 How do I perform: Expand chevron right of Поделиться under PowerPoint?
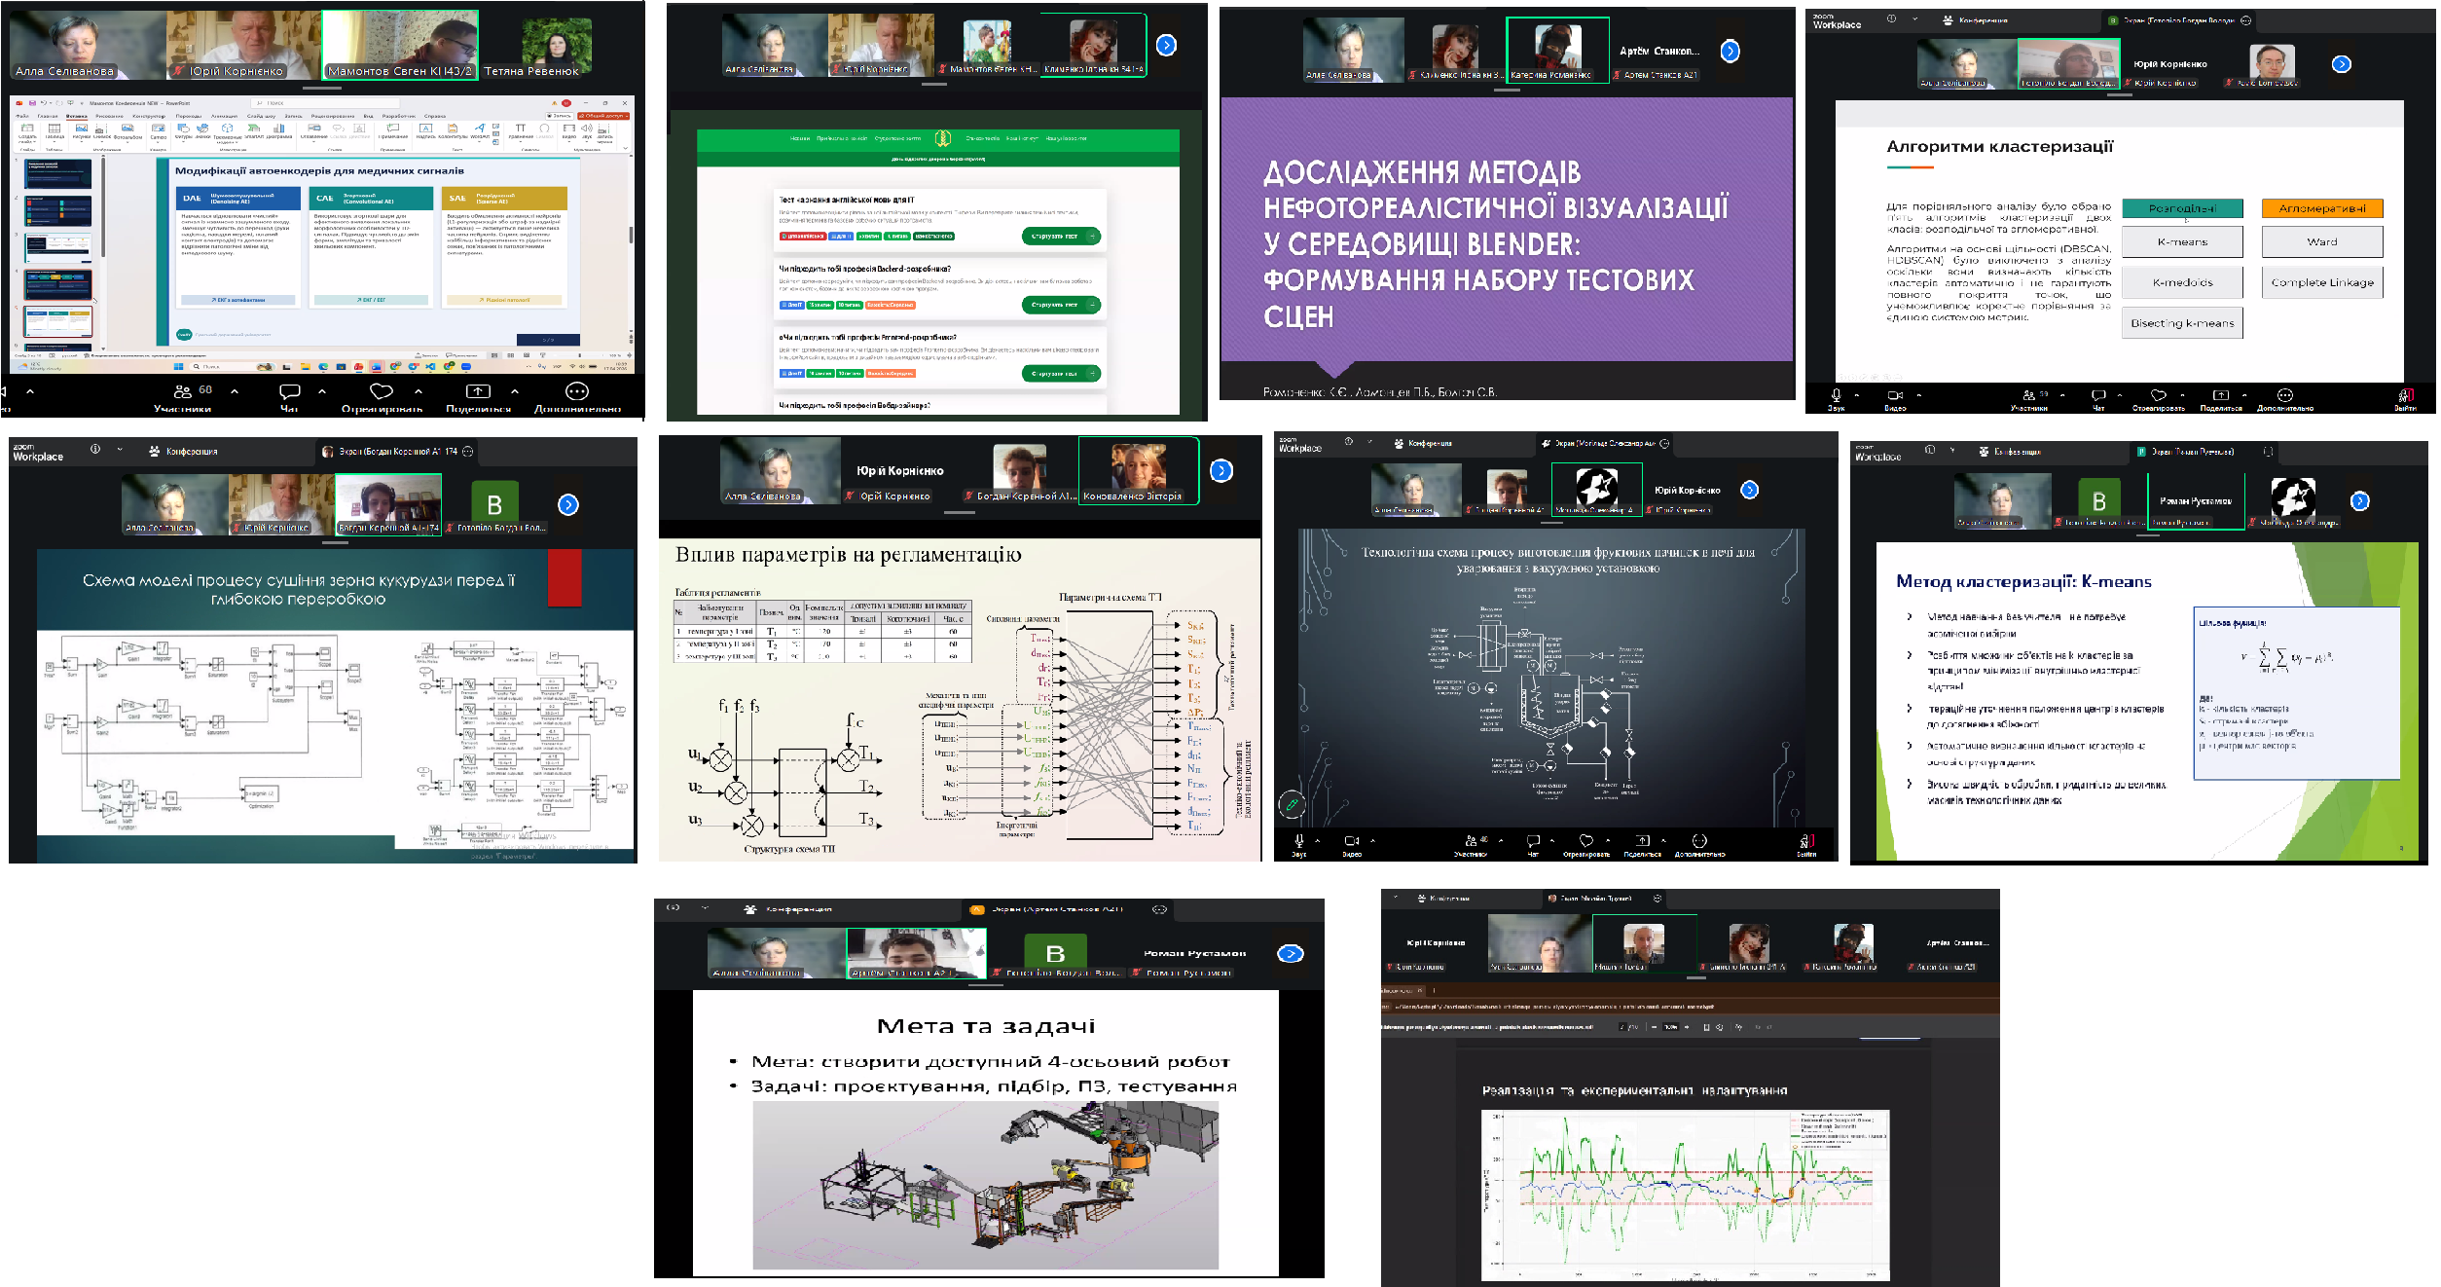pos(515,391)
